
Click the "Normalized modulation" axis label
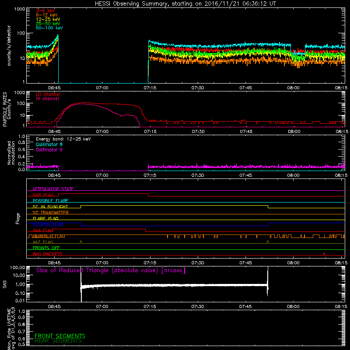pyautogui.click(x=11, y=153)
